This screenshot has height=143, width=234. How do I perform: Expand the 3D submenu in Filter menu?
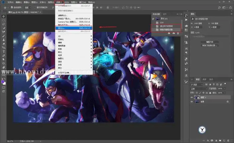74,36
